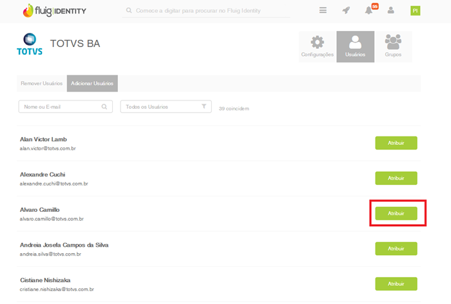Screen dimensions: 451x304
Task: Click magnifier icon in Nome ou E-mail field
Action: click(x=104, y=106)
